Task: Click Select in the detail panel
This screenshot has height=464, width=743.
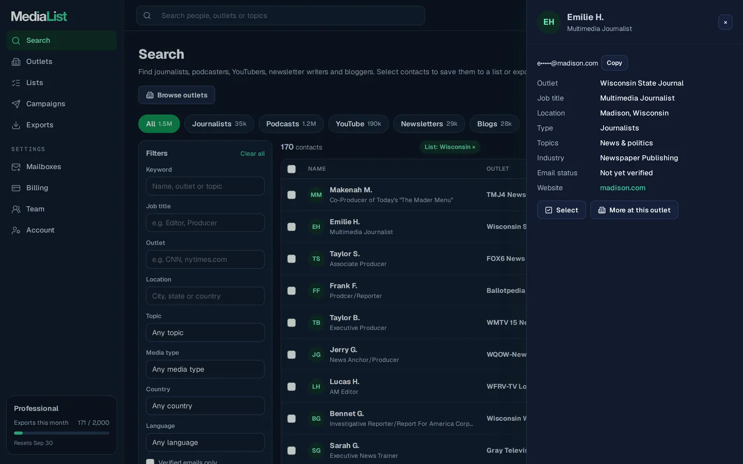Action: pyautogui.click(x=561, y=210)
